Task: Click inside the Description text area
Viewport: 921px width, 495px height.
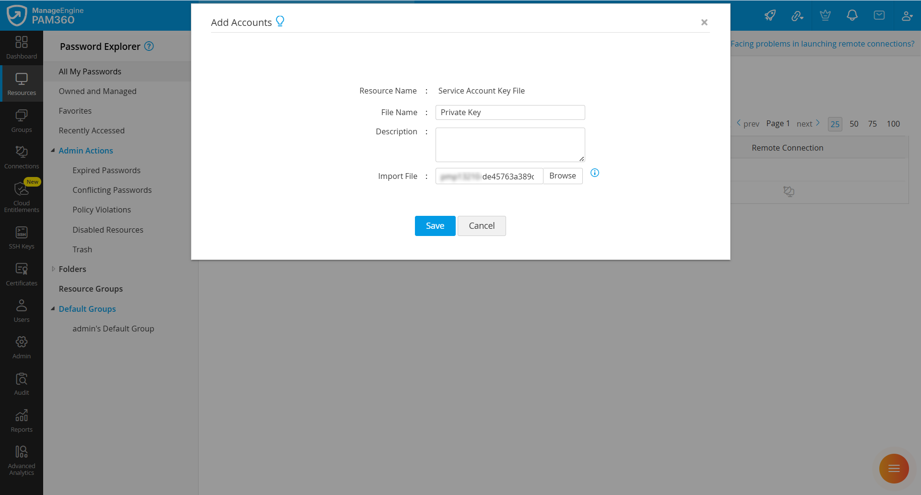Action: click(x=509, y=144)
